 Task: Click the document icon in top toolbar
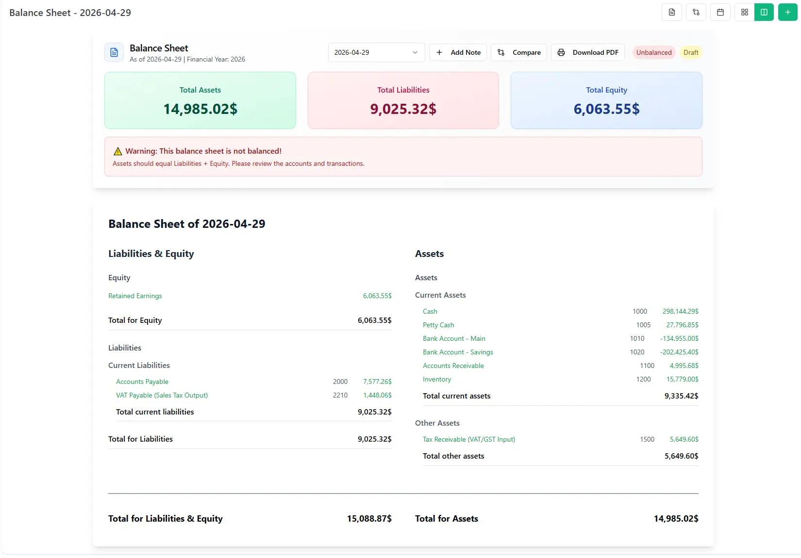(x=672, y=12)
